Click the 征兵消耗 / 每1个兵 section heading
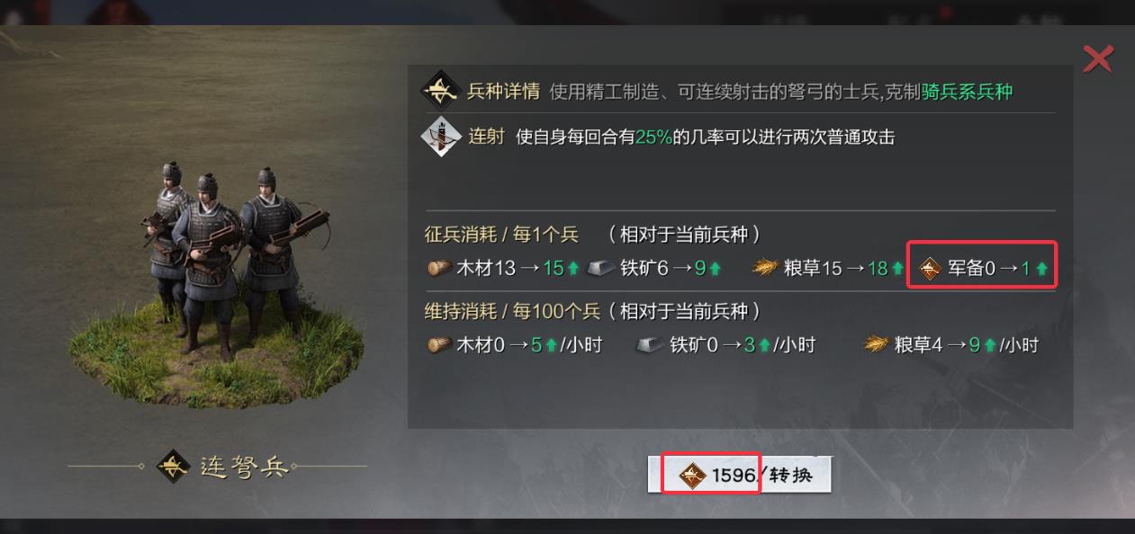Image resolution: width=1135 pixels, height=534 pixels. click(x=501, y=235)
